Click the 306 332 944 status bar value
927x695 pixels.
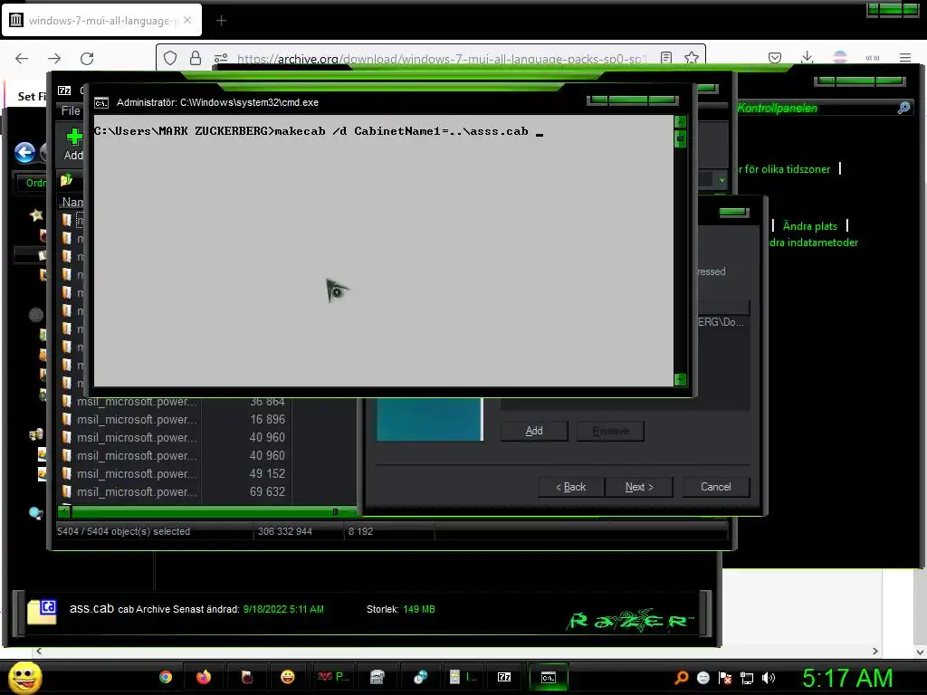[285, 531]
